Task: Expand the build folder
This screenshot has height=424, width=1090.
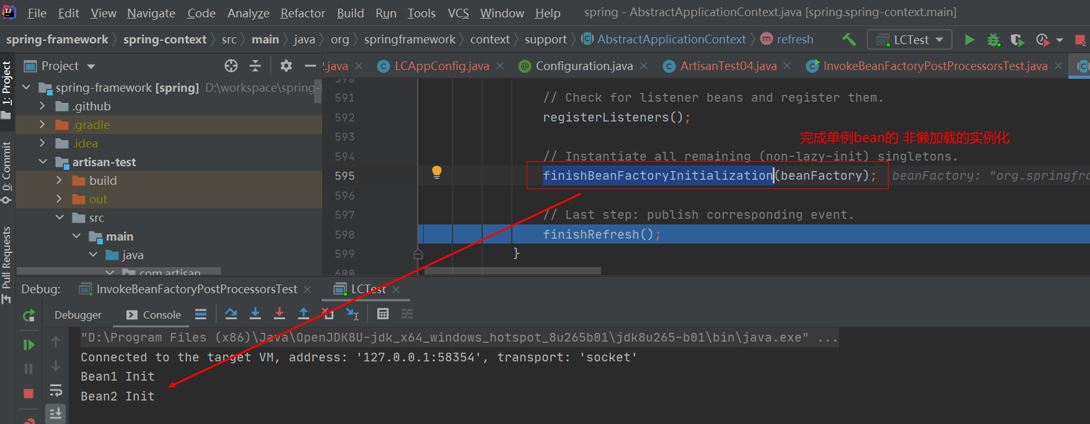Action: click(x=59, y=180)
